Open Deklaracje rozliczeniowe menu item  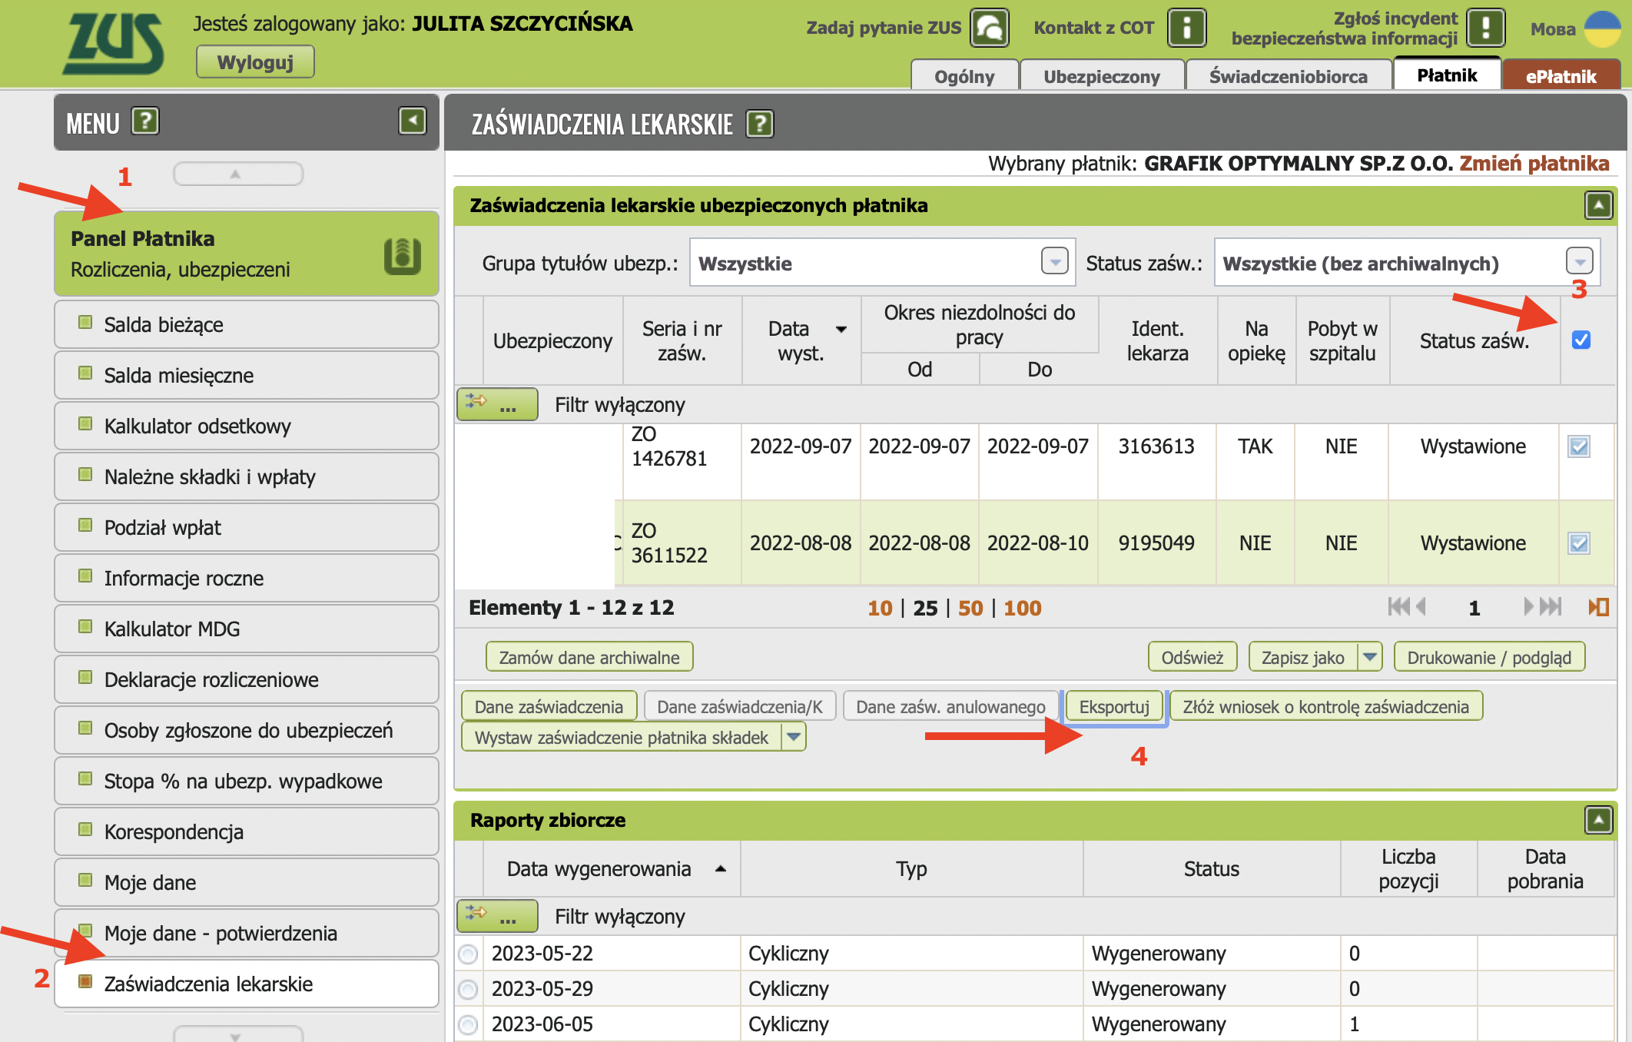(211, 679)
